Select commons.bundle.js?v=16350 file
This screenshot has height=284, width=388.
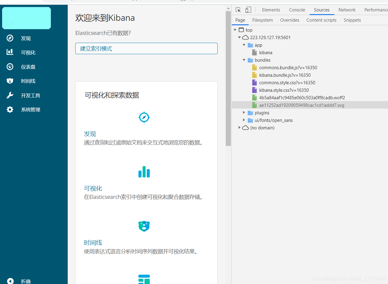(288, 67)
